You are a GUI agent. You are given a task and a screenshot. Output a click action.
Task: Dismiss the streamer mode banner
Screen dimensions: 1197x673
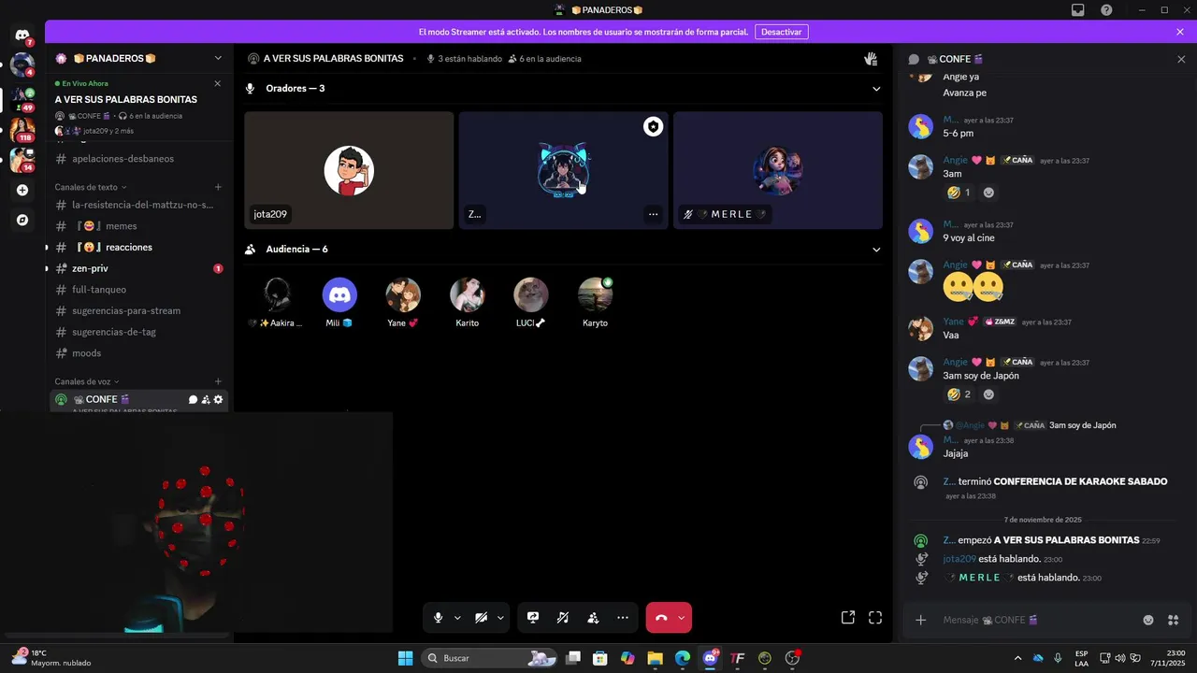coord(1180,32)
